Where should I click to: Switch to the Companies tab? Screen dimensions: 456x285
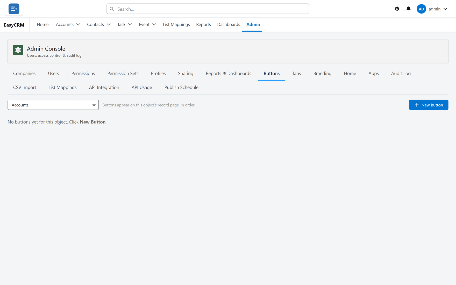tap(24, 73)
